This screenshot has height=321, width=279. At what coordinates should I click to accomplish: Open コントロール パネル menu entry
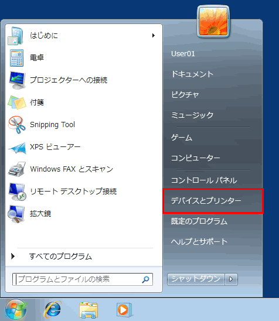(x=204, y=180)
